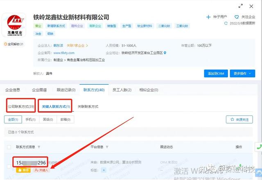Filter contacts by 邮箱(0)
Viewport: 262px width, 180px height.
pos(65,119)
